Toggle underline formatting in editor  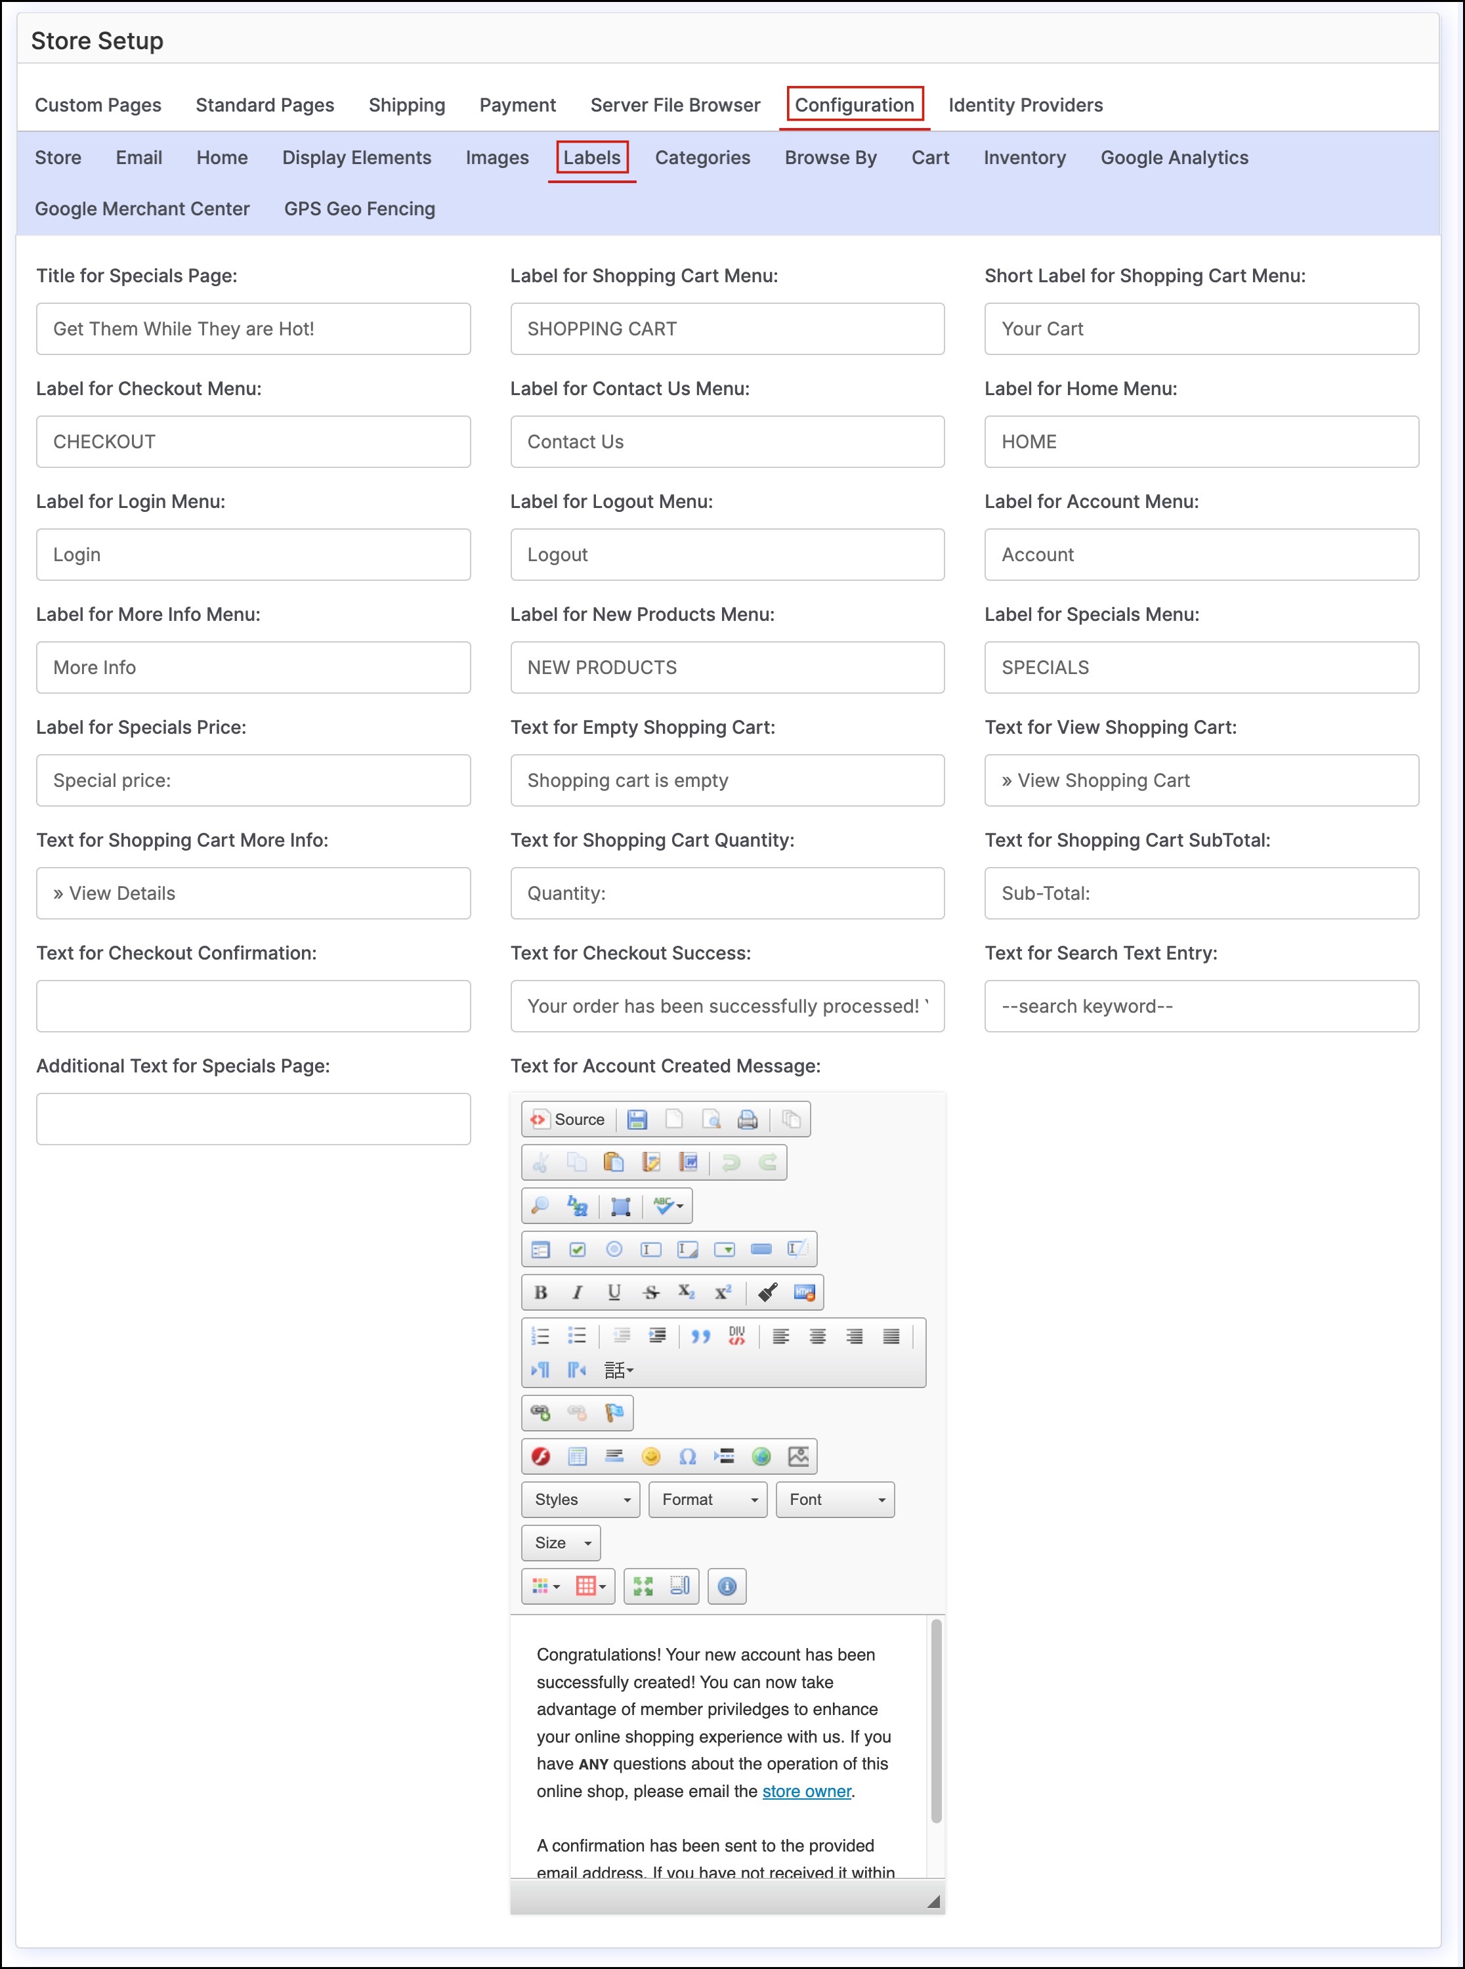pos(614,1292)
